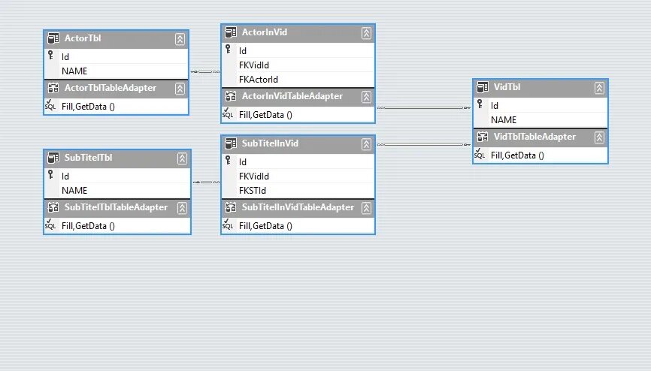
Task: Click the SQL query icon in SubTitelTblTableAdapter
Action: click(x=50, y=225)
